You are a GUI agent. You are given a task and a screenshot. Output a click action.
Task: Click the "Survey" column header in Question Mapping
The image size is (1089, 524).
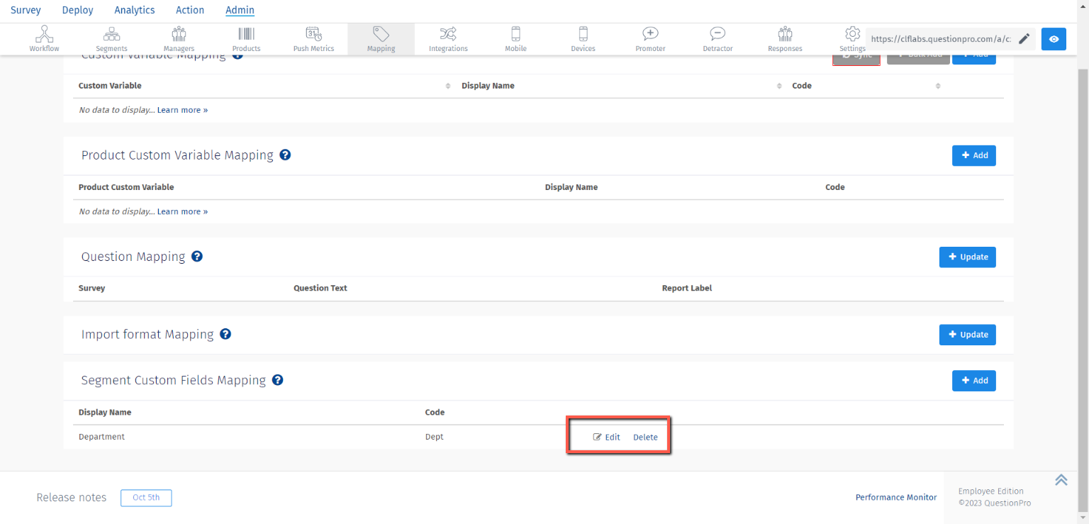point(92,288)
